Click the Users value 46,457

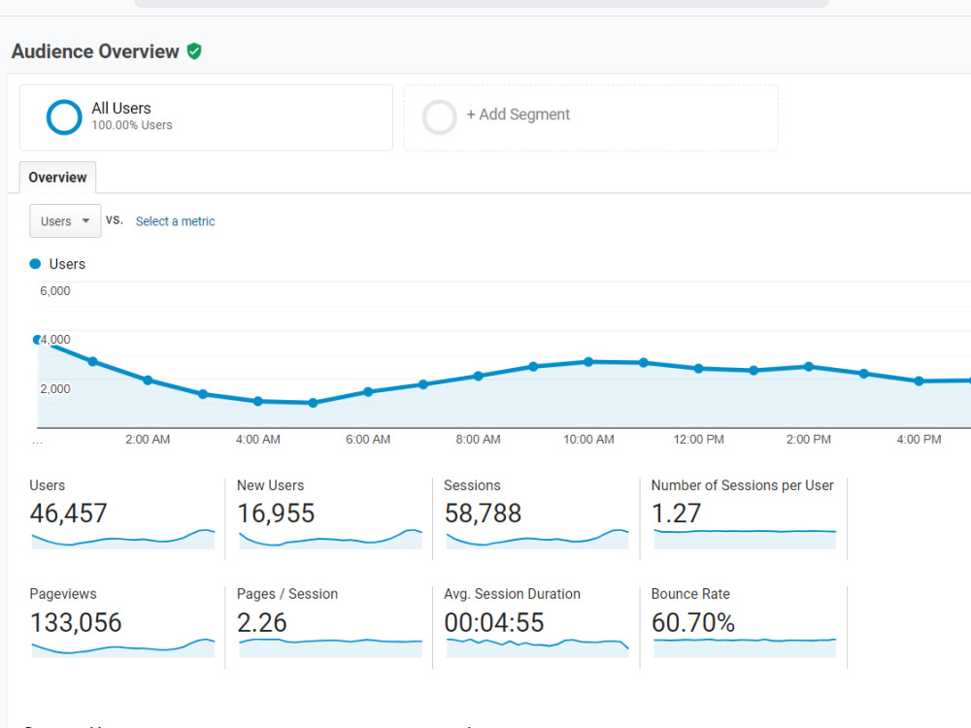69,513
